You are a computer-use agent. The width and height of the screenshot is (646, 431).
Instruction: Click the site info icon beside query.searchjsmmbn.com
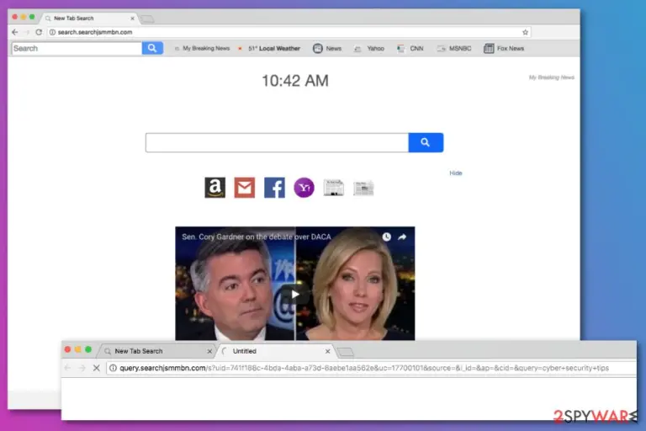pos(113,368)
